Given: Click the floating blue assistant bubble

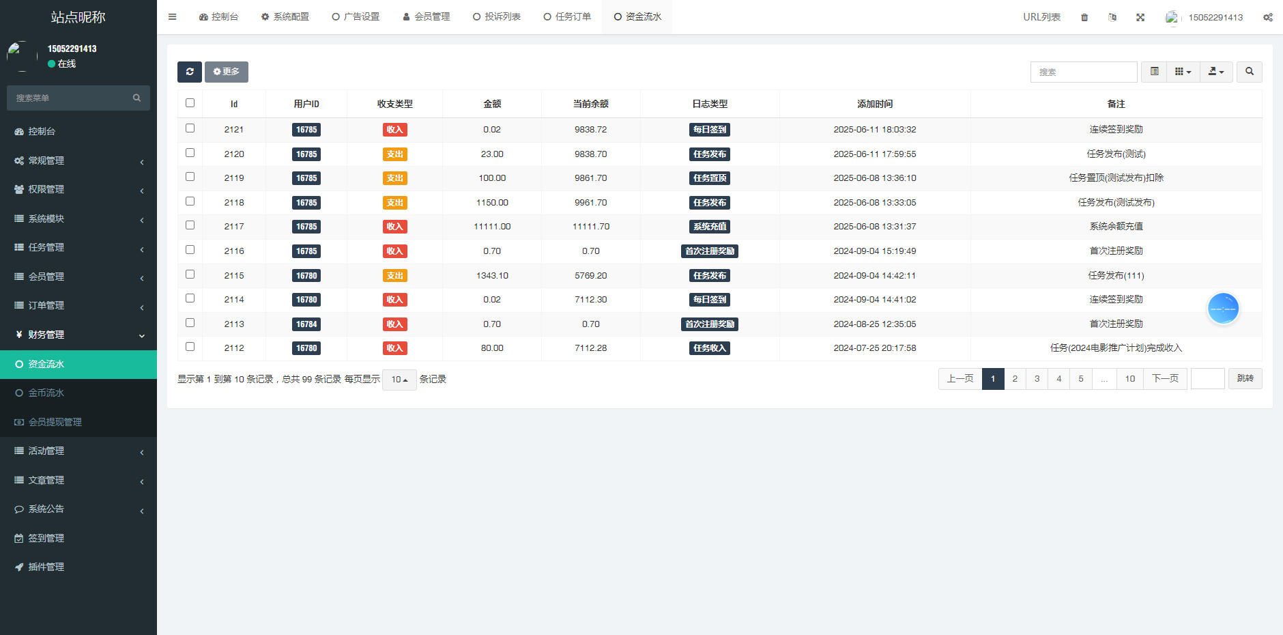Looking at the screenshot, I should pyautogui.click(x=1223, y=309).
